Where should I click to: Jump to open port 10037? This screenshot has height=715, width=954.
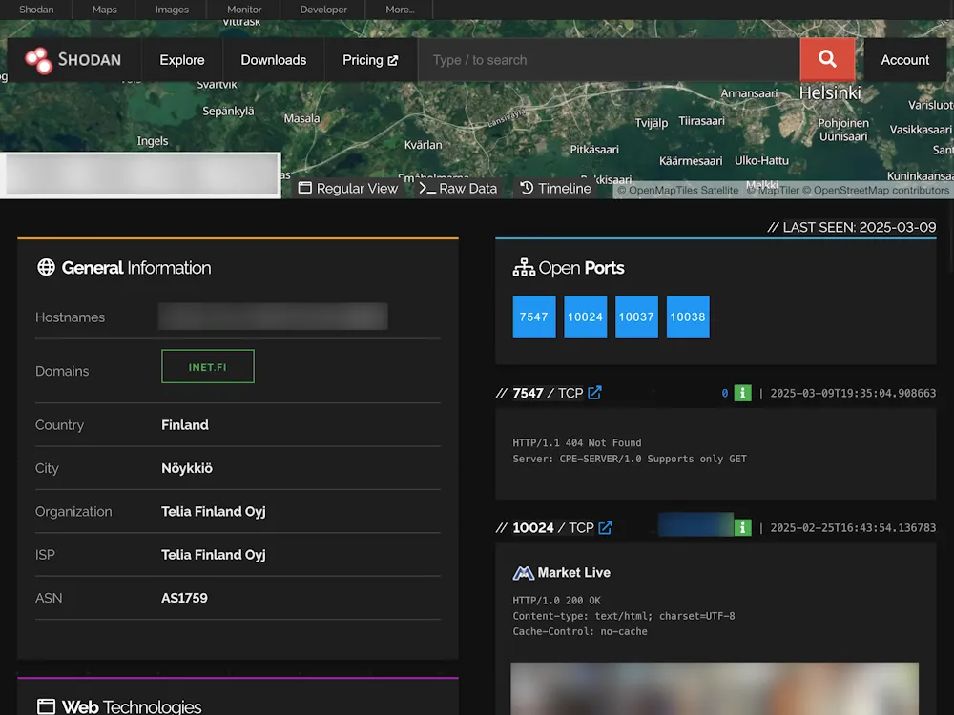point(636,317)
